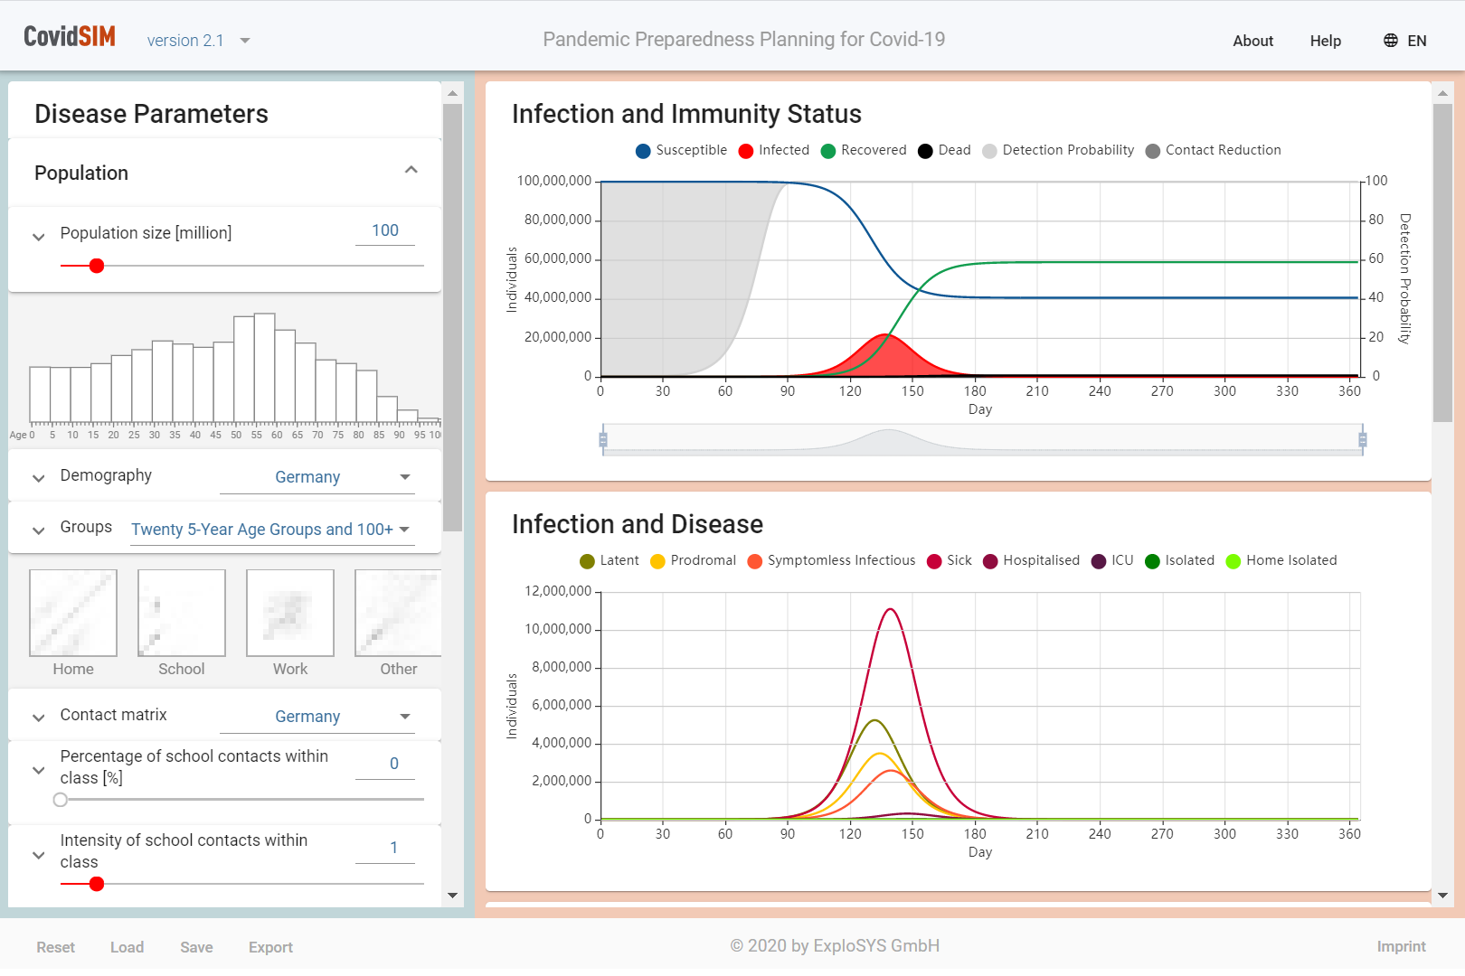Viewport: 1465px width, 976px height.
Task: Click the Export button
Action: click(270, 947)
